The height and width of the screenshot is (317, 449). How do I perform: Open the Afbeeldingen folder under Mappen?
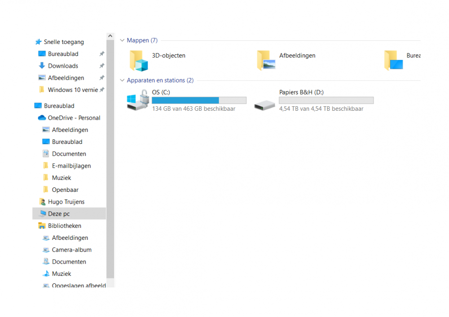coord(298,55)
